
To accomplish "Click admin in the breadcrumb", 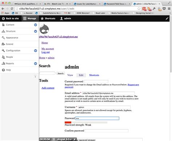I will [x=51, y=58].
